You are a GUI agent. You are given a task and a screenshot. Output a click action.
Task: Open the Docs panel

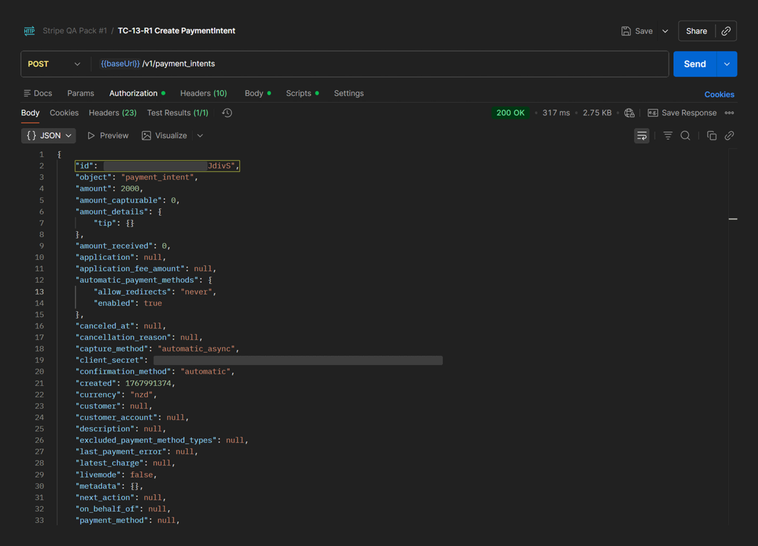pyautogui.click(x=38, y=93)
